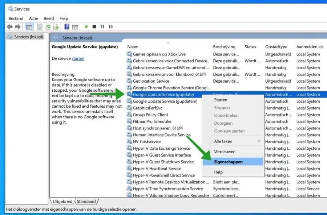Click gear icon of Games opslaan op Xbox Live

129,54
